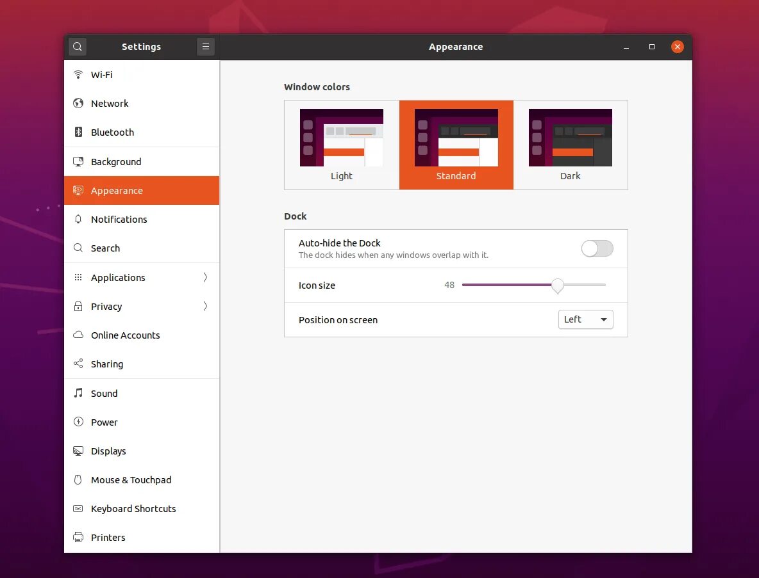Click the Wi-Fi signal icon

[x=78, y=74]
